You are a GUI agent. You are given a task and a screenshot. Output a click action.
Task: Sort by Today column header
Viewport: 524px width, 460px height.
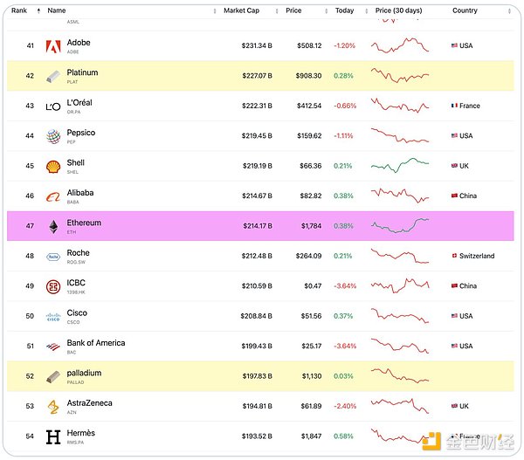(x=344, y=10)
